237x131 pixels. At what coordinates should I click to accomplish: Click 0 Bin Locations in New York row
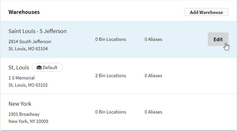click(111, 112)
